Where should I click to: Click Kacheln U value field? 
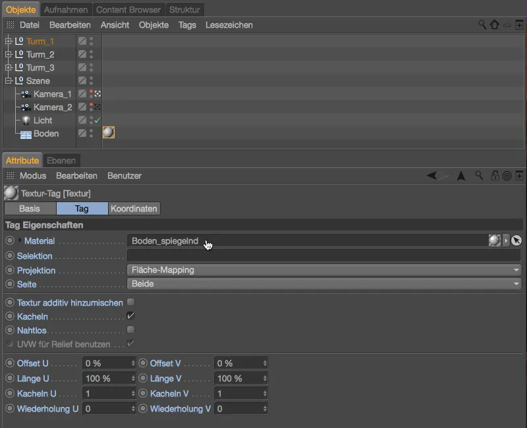coord(109,393)
